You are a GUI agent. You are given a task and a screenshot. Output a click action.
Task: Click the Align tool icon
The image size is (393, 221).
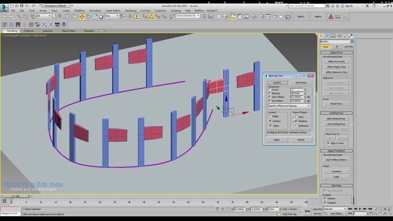pos(211,17)
